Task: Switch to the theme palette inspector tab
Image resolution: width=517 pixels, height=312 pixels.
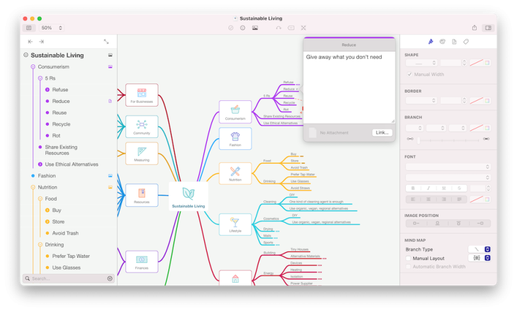Action: pos(442,41)
